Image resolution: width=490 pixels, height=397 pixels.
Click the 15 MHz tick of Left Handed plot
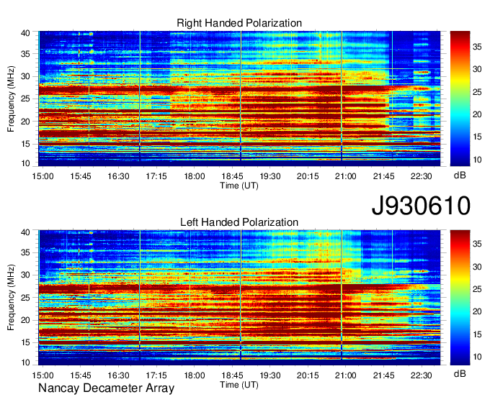[x=25, y=342]
